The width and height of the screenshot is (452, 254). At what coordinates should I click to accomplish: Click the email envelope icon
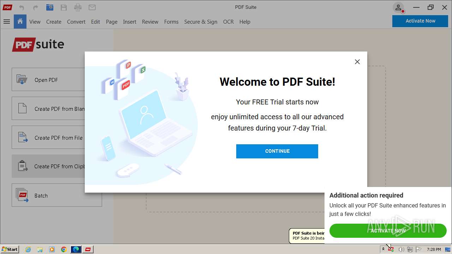(92, 7)
